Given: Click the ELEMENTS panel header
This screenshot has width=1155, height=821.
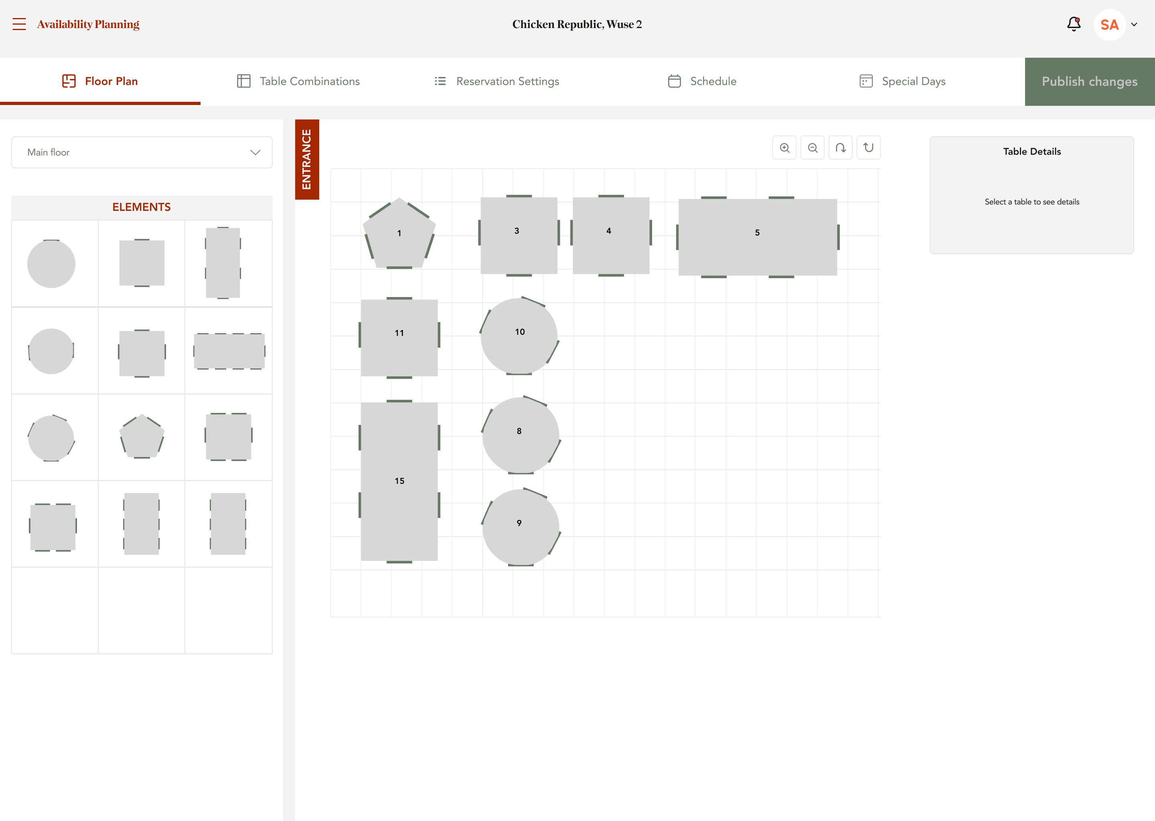Looking at the screenshot, I should coord(142,207).
